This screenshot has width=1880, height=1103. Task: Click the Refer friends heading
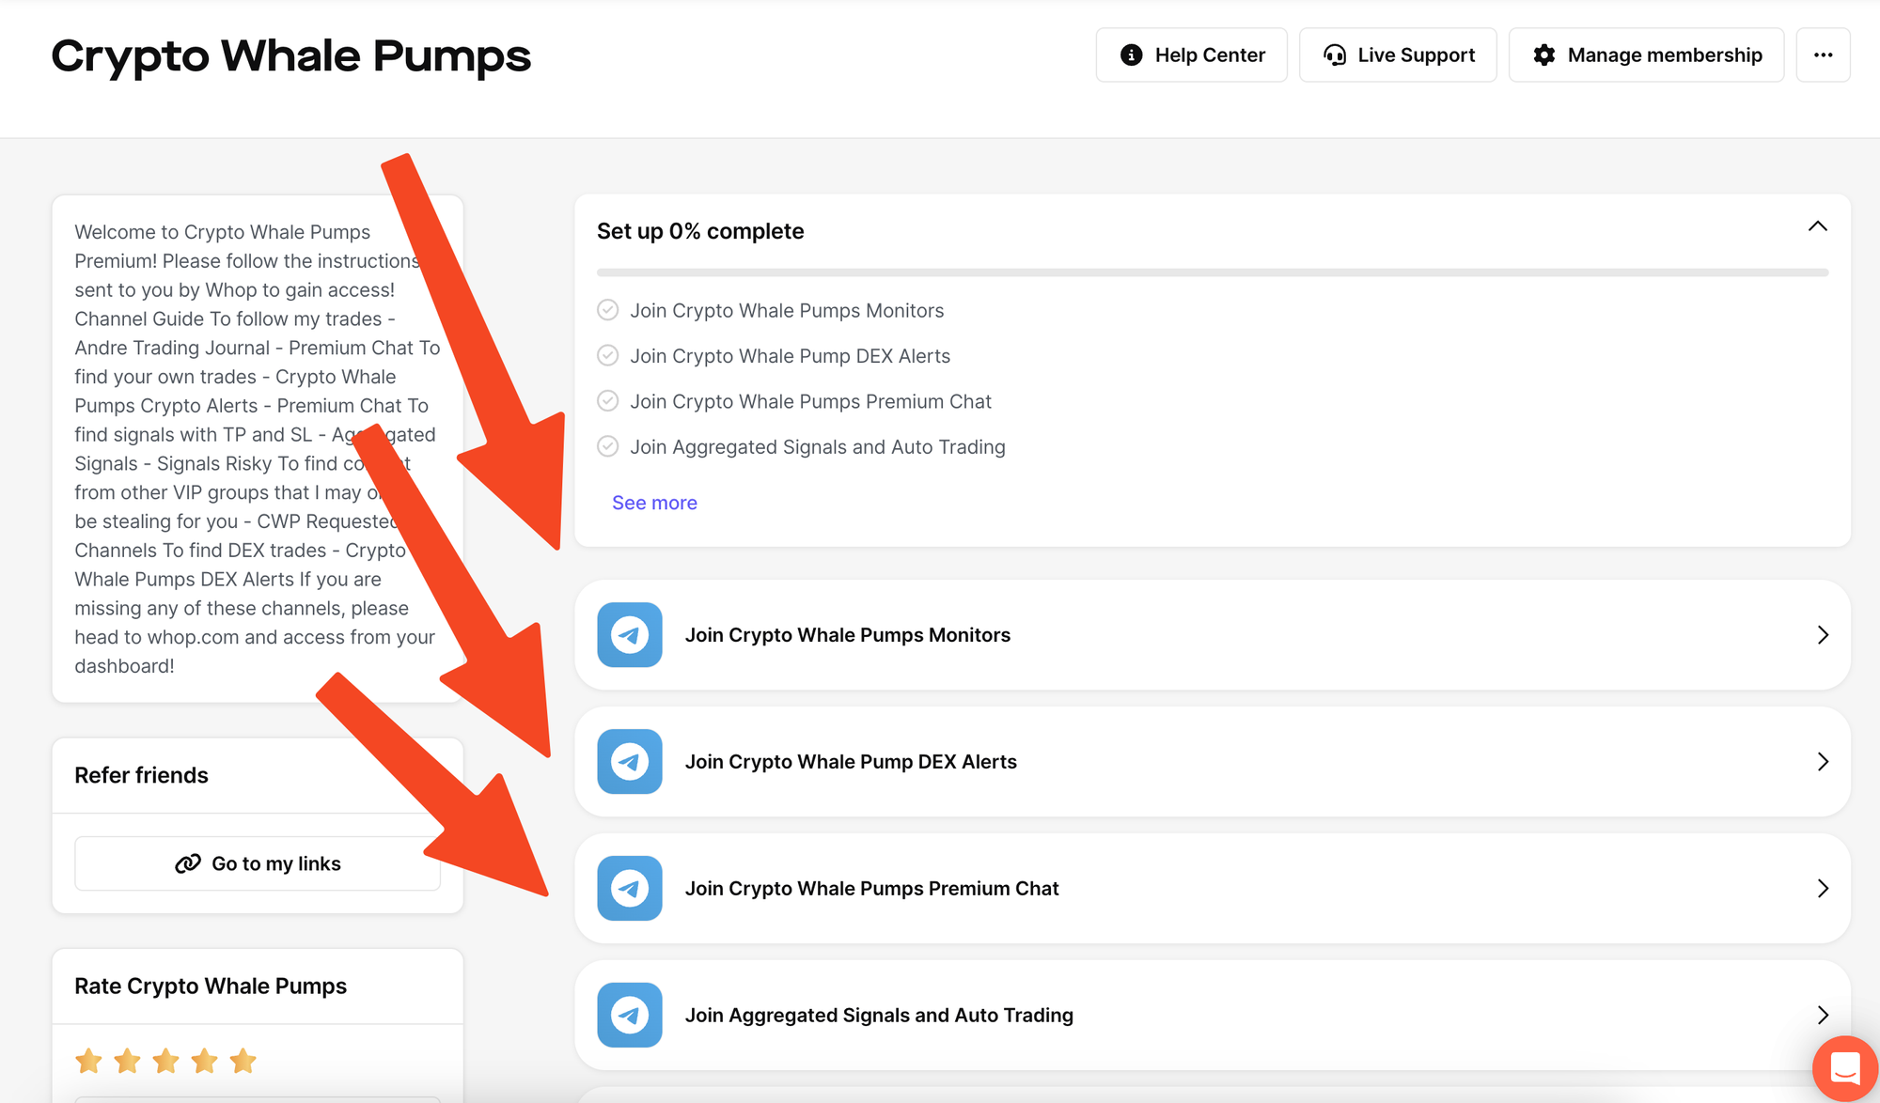point(142,775)
